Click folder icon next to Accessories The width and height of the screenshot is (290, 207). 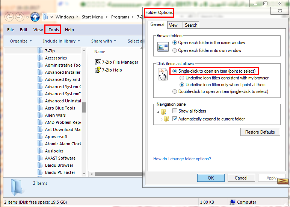[40, 58]
